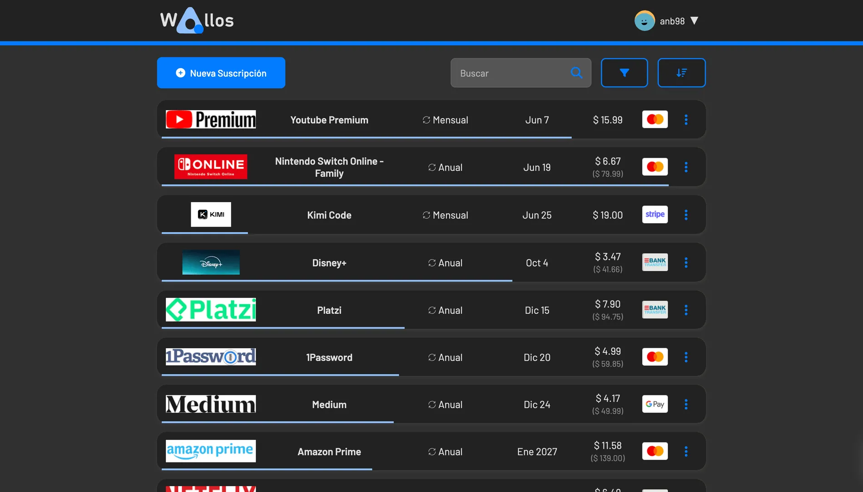Expand the anb98 user menu arrow
Viewport: 863px width, 492px height.
click(694, 21)
